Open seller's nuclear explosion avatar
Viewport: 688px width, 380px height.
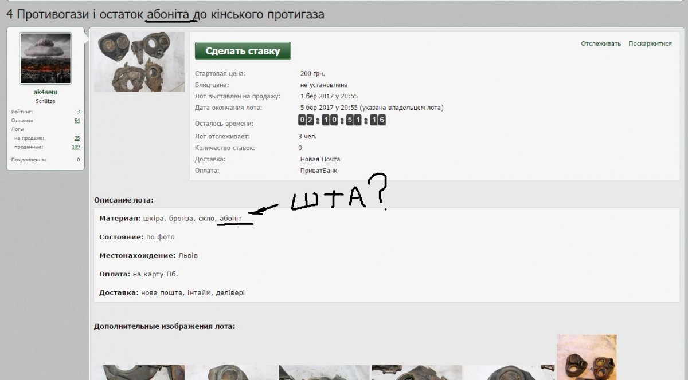(x=45, y=58)
